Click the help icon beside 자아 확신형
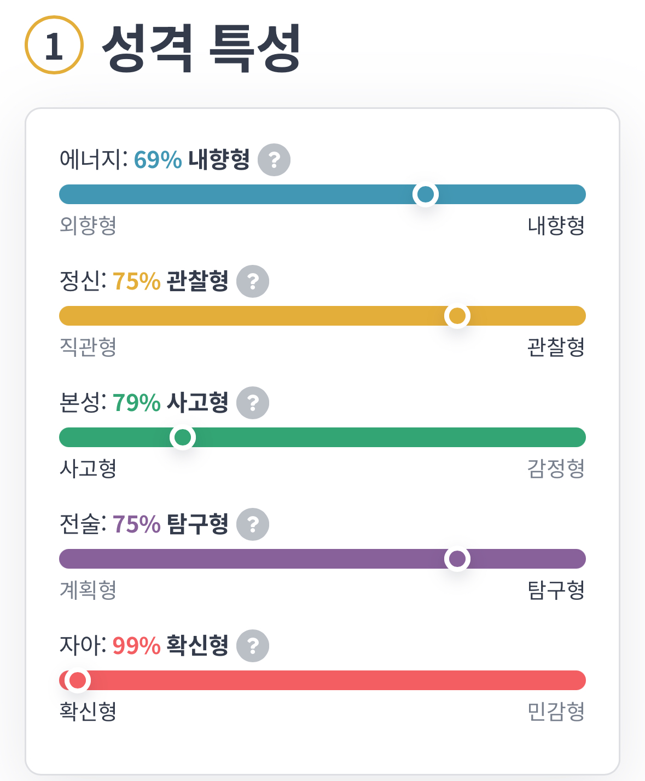 point(253,646)
